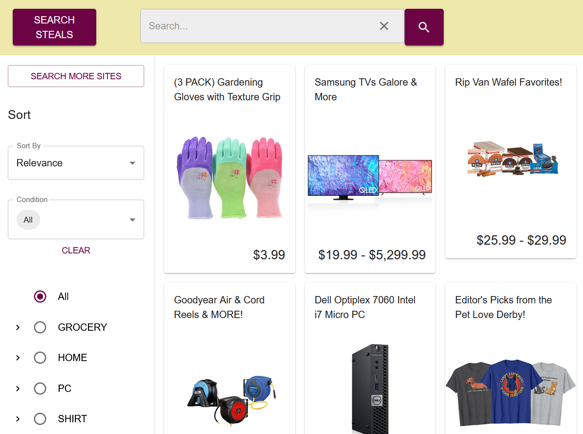
Task: Expand the HOME category tree
Action: 18,358
